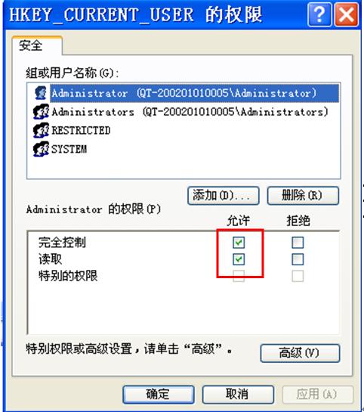Click the Administrator single-user icon

[x=41, y=93]
